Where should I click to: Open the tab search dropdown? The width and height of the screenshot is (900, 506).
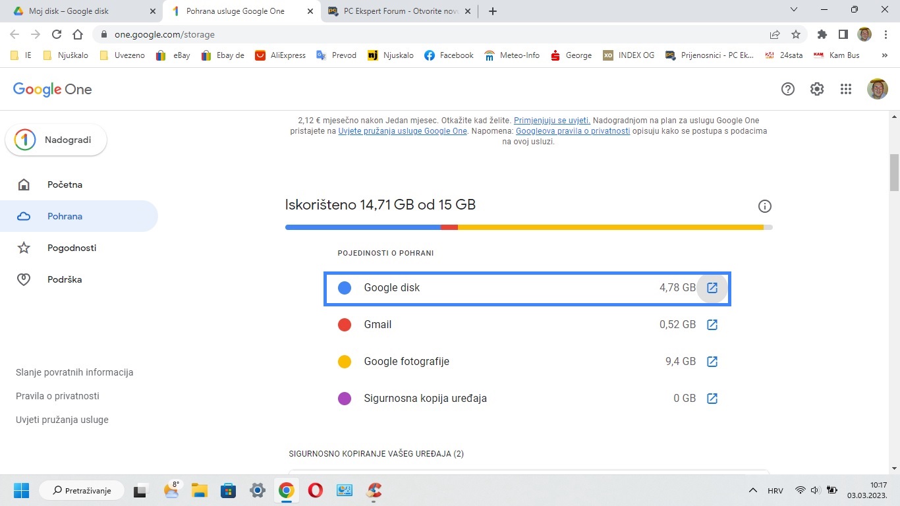click(x=794, y=10)
